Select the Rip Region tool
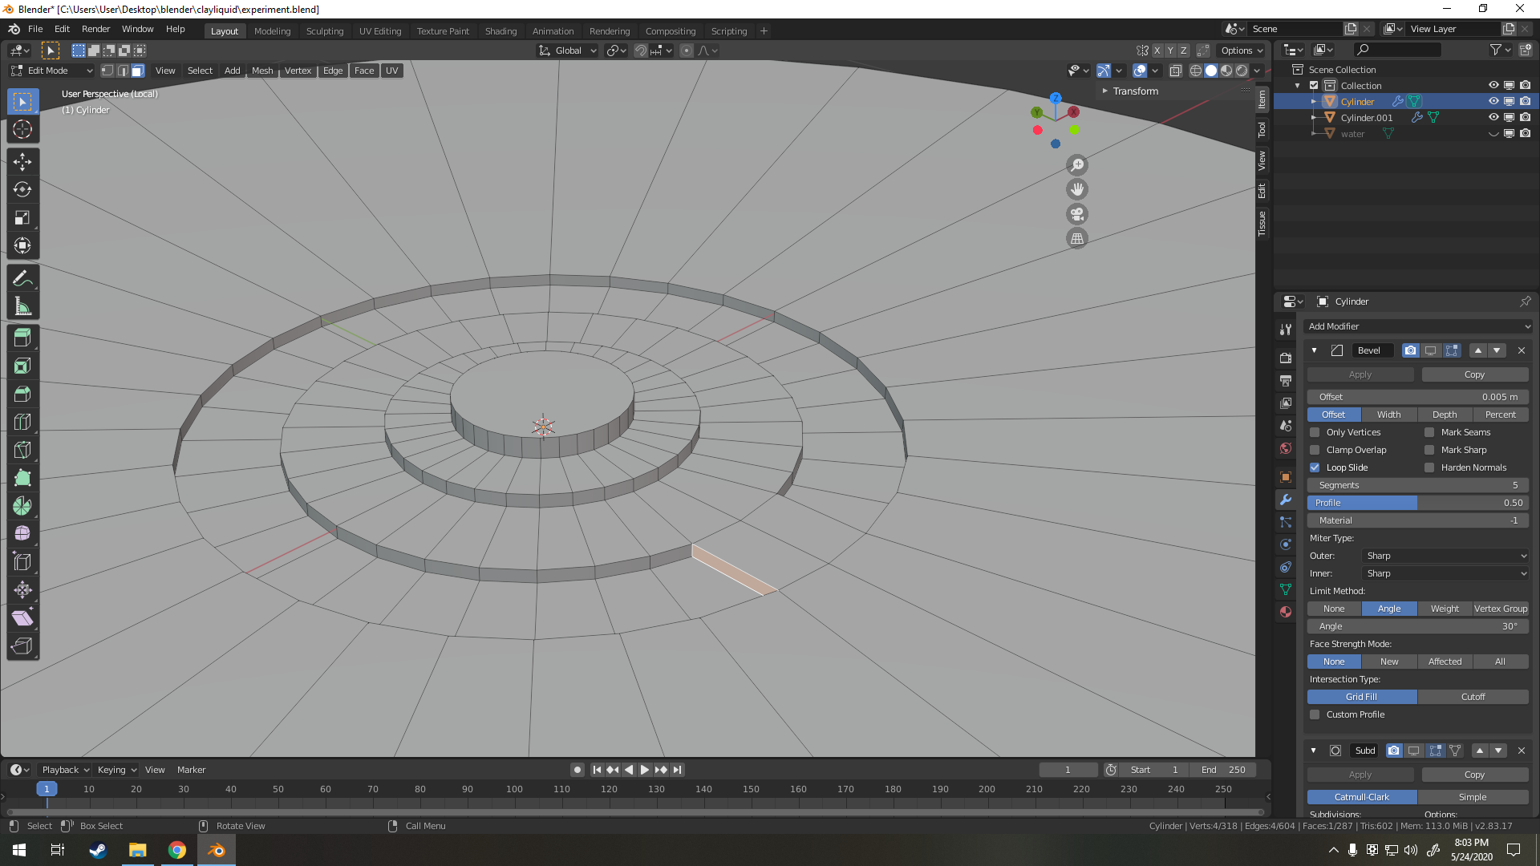 click(22, 646)
